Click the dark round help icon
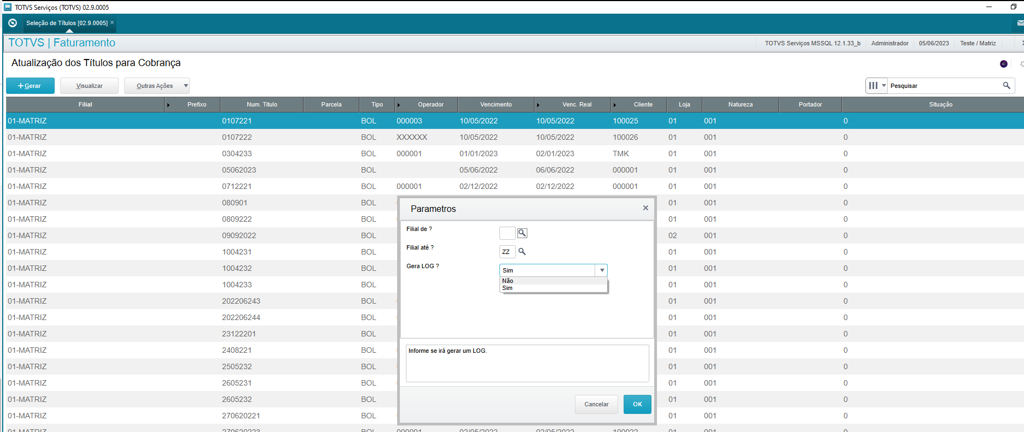The height and width of the screenshot is (432, 1024). 1003,64
